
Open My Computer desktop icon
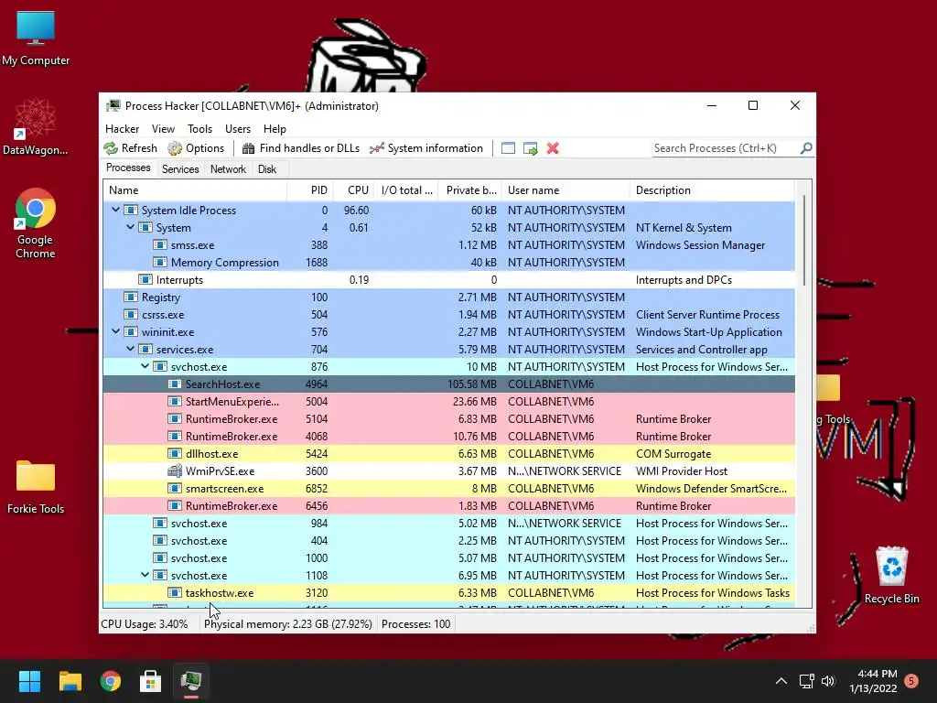pos(36,38)
